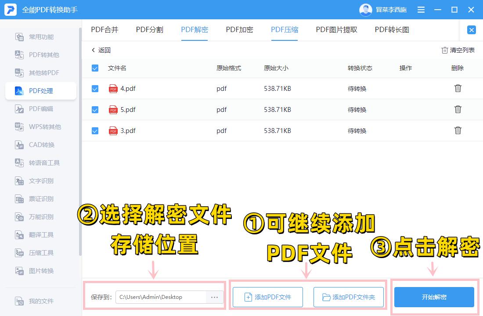Click the PDF file icon of 3.pdf
Screen dimensions: 483x316
point(113,131)
